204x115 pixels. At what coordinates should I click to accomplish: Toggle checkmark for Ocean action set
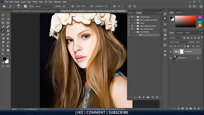tap(129, 23)
